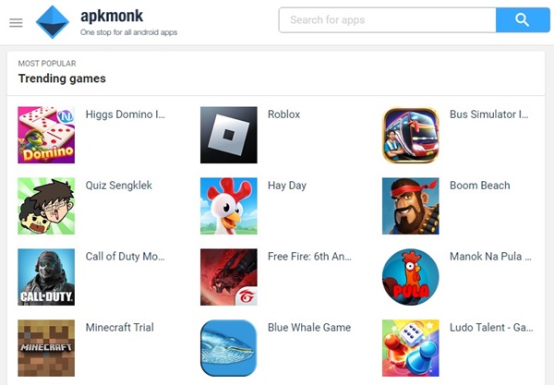This screenshot has height=385, width=554.
Task: Open the Roblox app icon
Action: pyautogui.click(x=229, y=135)
